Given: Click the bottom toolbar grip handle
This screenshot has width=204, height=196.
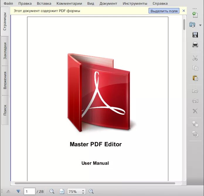Looking at the screenshot, I should (2, 191).
